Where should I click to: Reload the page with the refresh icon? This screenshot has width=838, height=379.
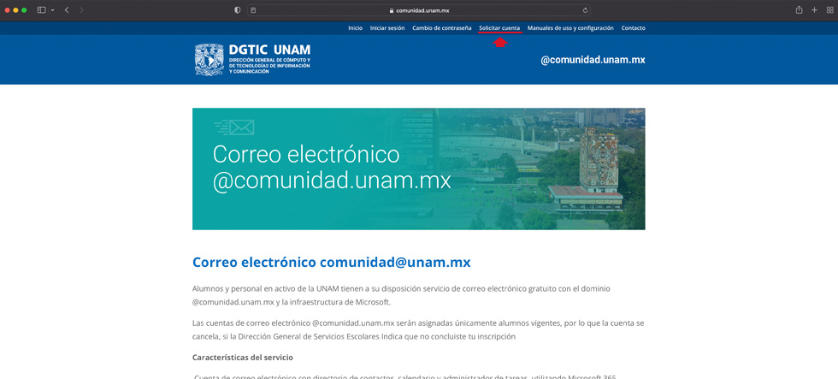click(585, 10)
